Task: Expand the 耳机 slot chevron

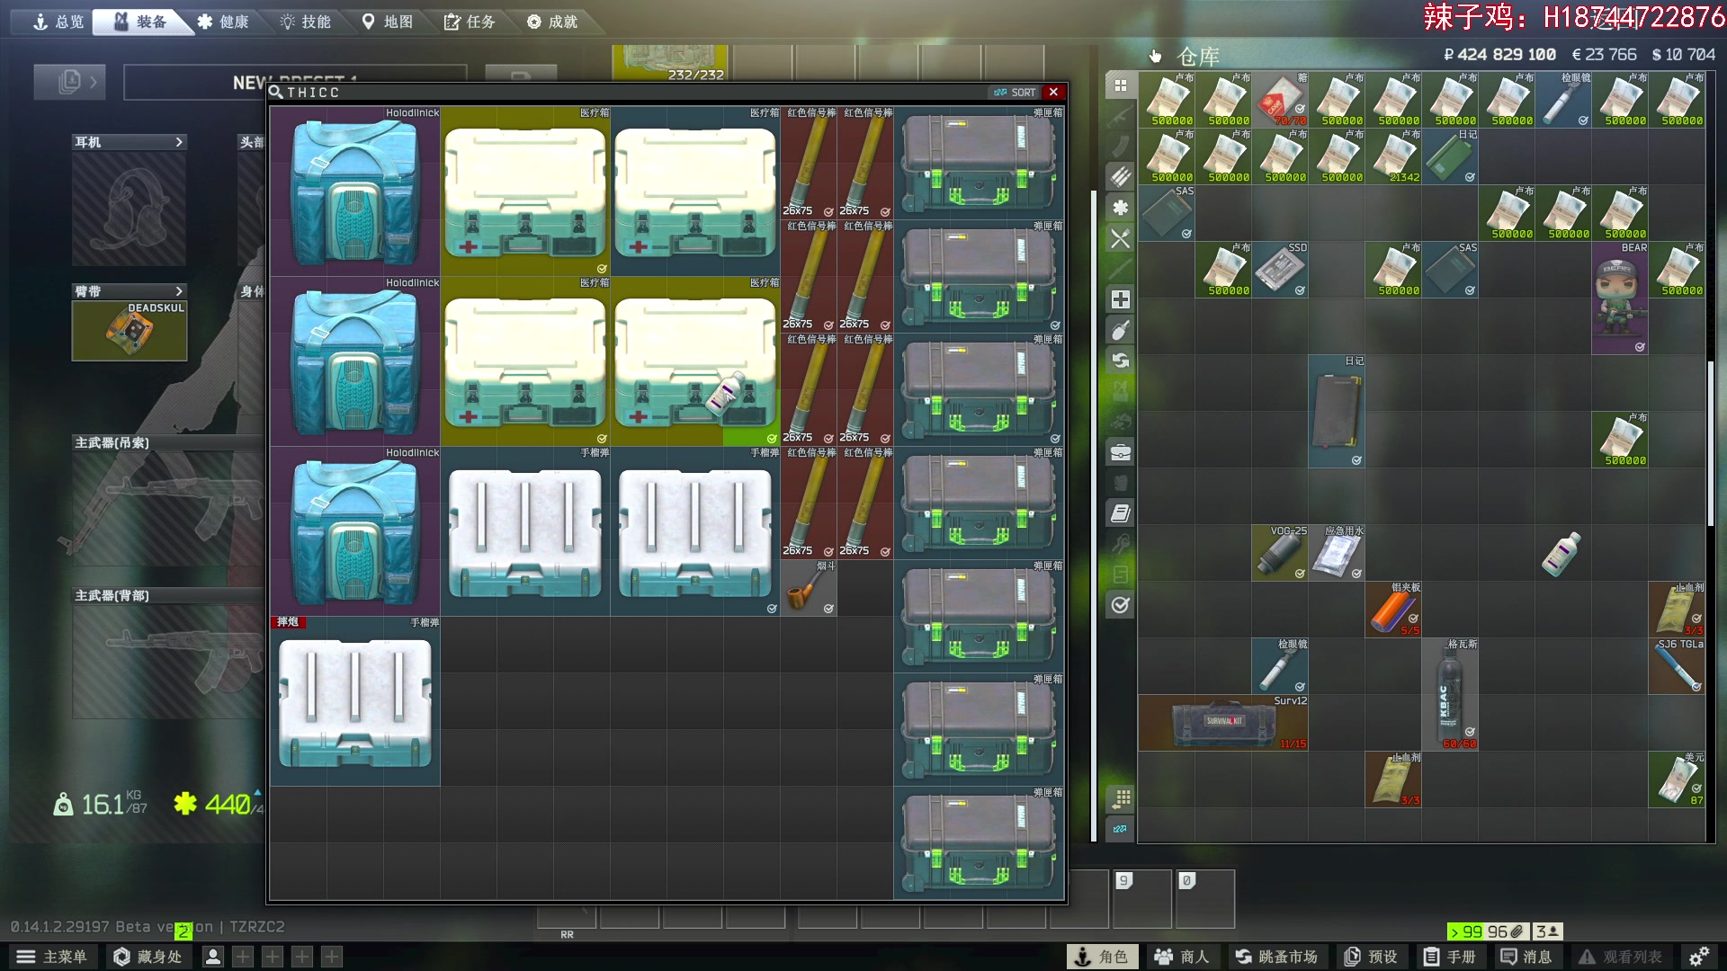Action: pos(179,142)
